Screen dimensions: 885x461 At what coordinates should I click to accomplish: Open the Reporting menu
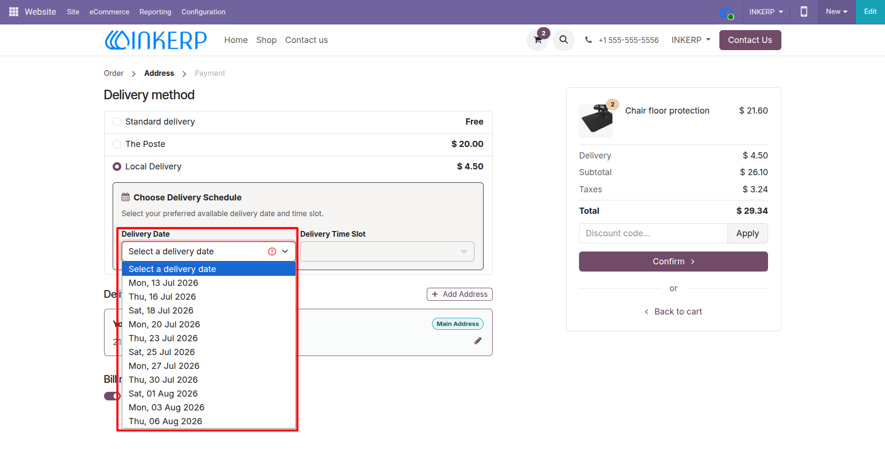click(155, 12)
